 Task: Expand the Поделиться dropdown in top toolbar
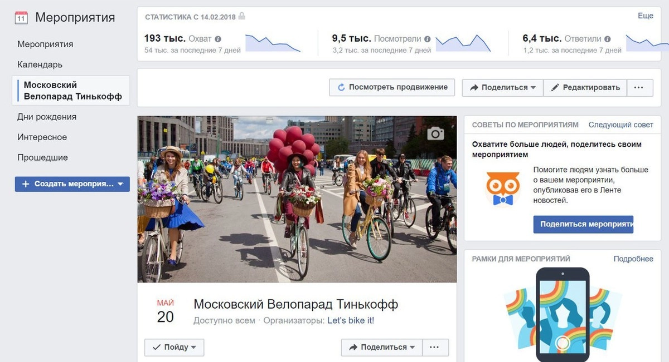coord(502,87)
